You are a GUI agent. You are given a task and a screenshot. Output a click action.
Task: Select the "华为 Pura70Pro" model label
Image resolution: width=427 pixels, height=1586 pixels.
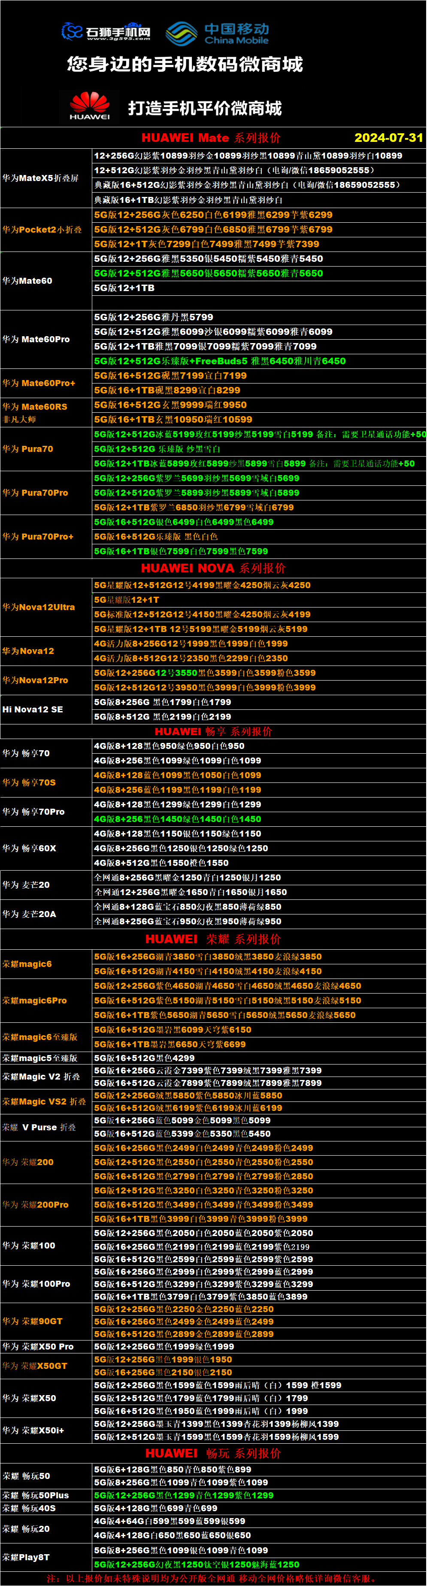point(35,493)
